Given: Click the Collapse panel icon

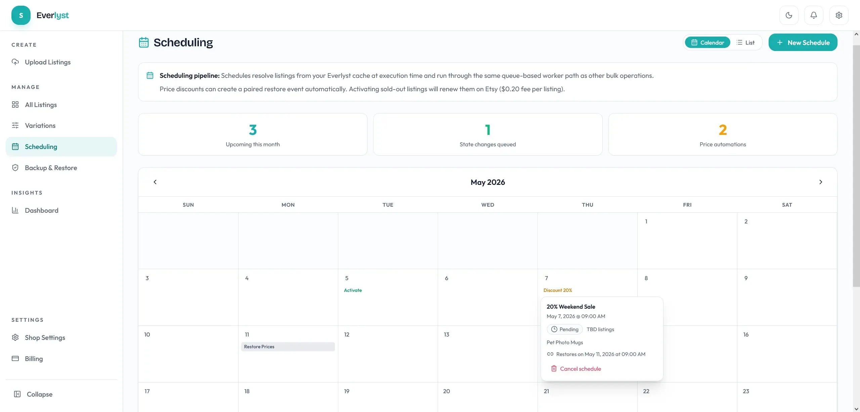Looking at the screenshot, I should 17,394.
